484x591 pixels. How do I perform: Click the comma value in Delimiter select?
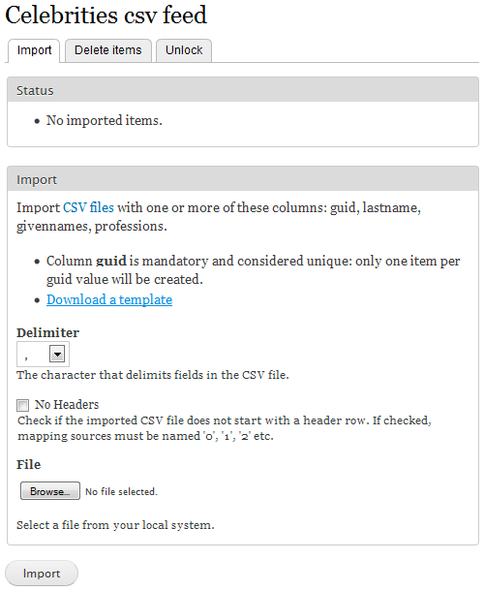coord(26,356)
